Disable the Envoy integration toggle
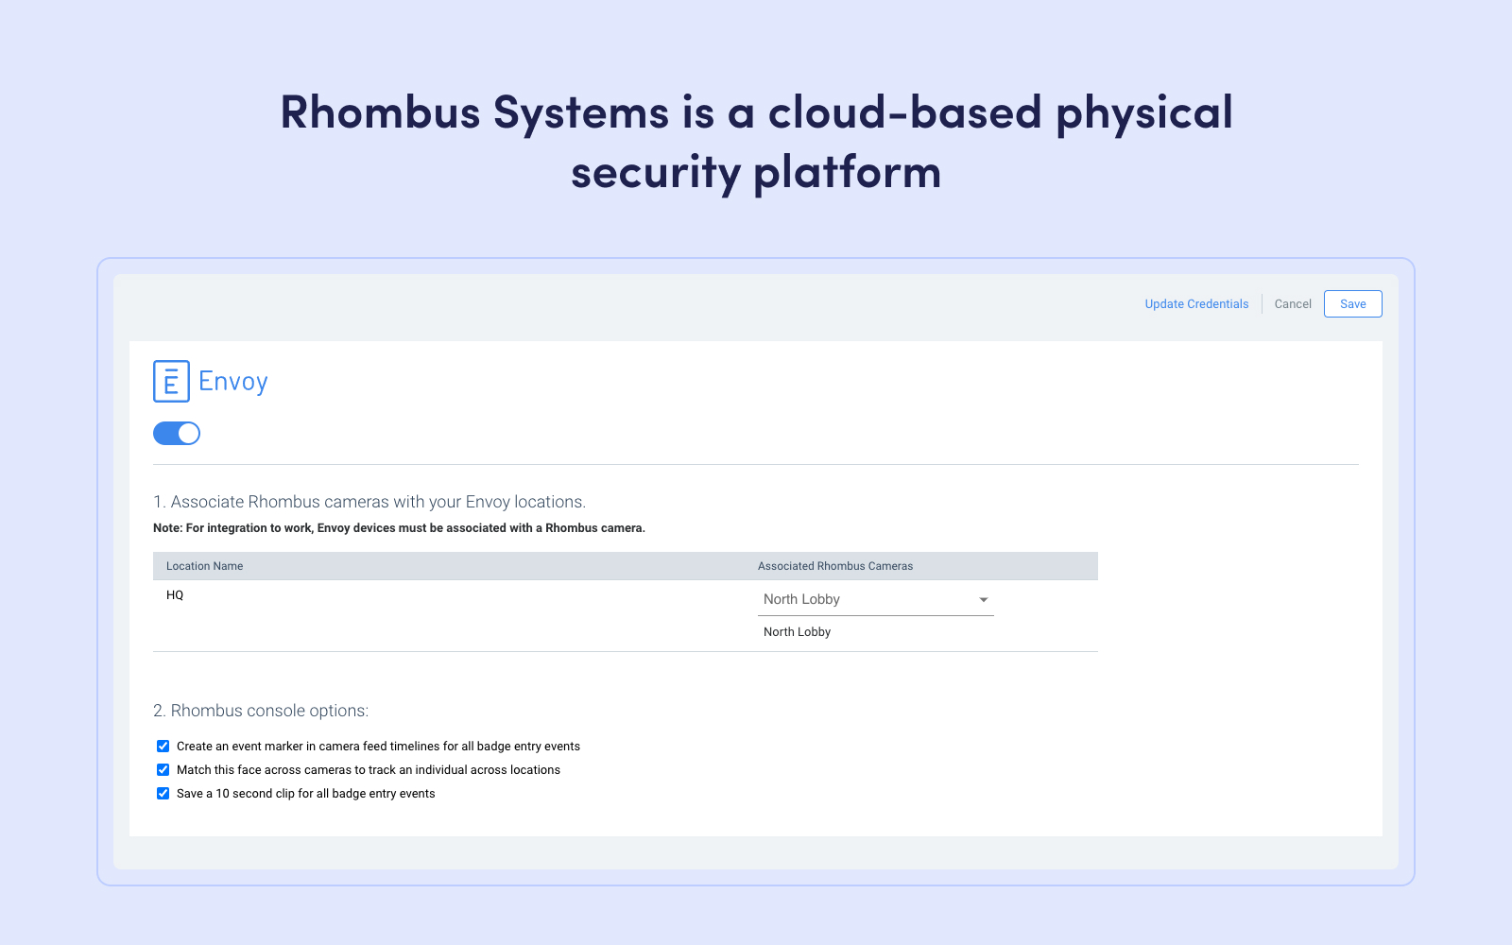The width and height of the screenshot is (1512, 945). click(177, 433)
